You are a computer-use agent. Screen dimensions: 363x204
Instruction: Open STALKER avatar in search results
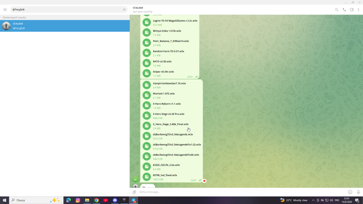pos(6,25)
